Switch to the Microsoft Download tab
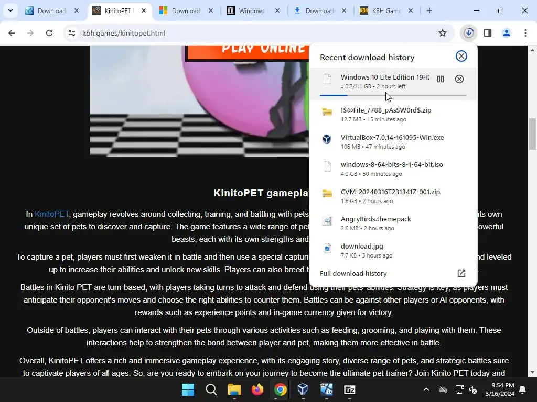The width and height of the screenshot is (537, 402). tap(185, 11)
